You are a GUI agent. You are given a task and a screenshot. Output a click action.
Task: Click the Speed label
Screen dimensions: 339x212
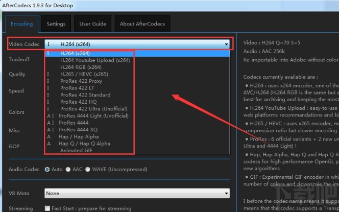(16, 90)
